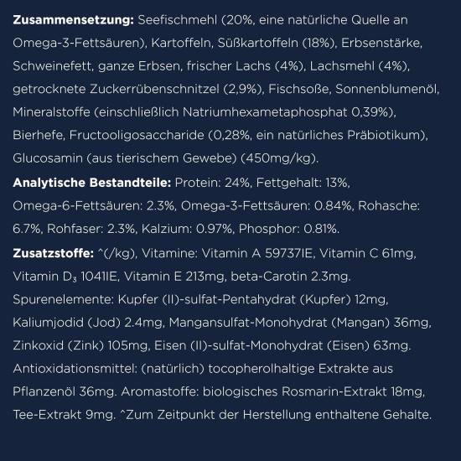Click the text Glucosamin in the ingredients
This screenshot has width=461, height=461.
pyautogui.click(x=48, y=158)
